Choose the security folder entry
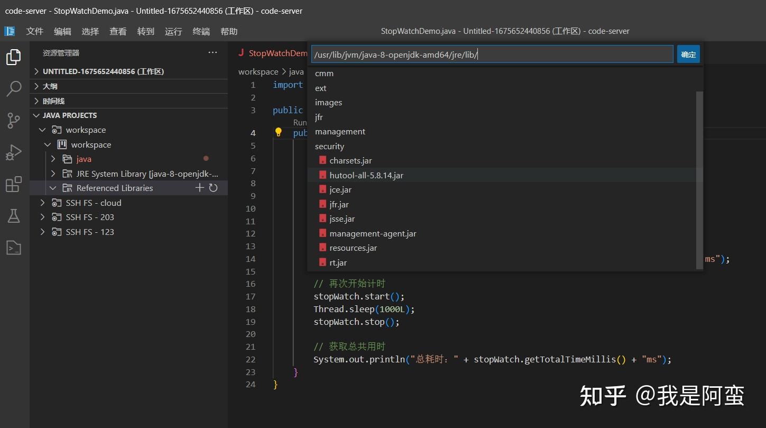Screen dimensions: 766x428 coord(505,146)
